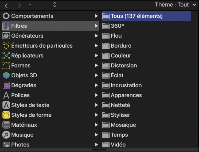Click the Matériaux icon

tap(6, 125)
